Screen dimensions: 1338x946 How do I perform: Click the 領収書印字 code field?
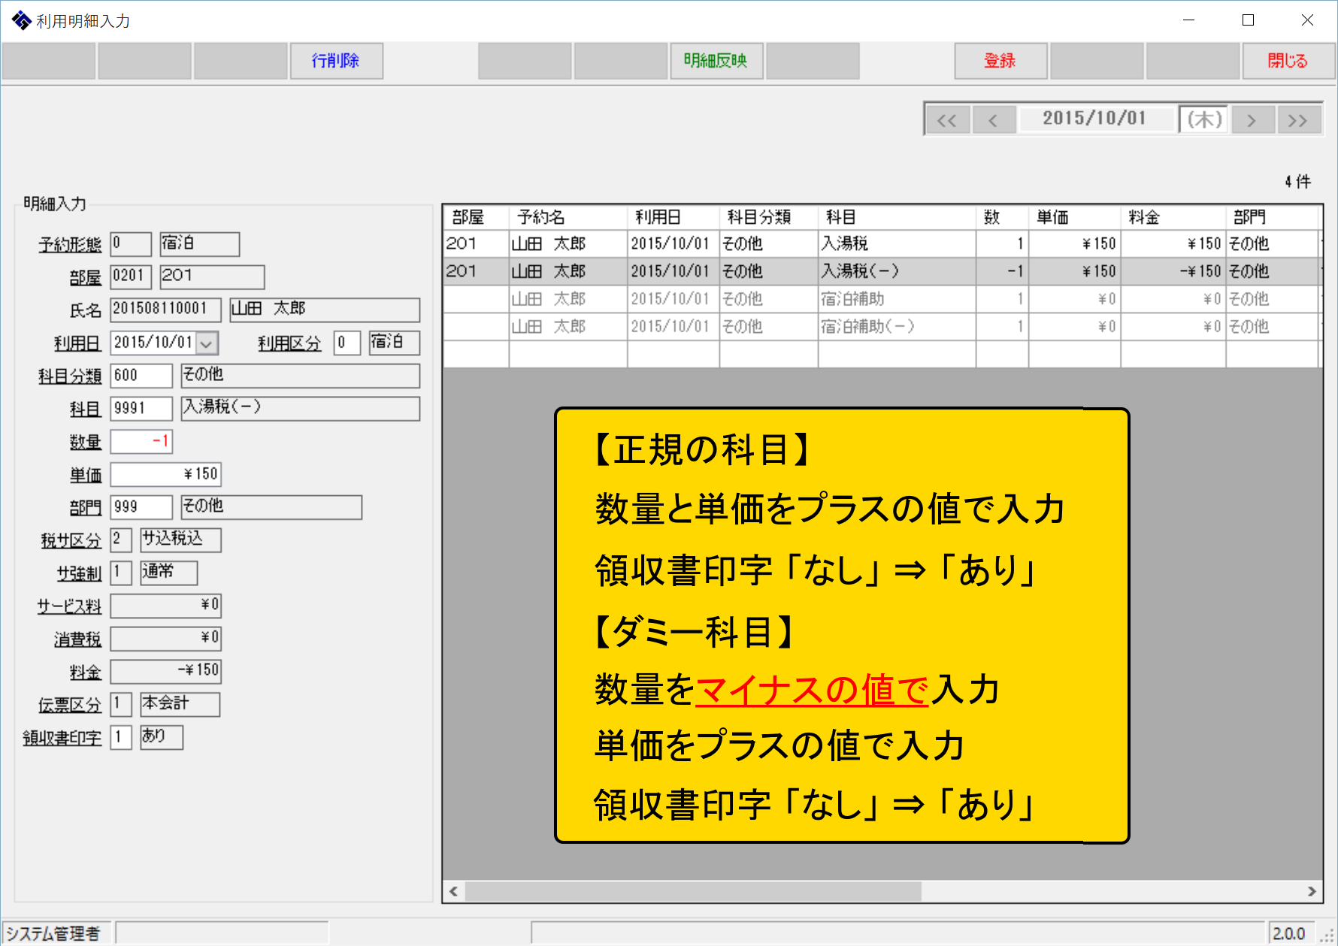click(x=121, y=737)
